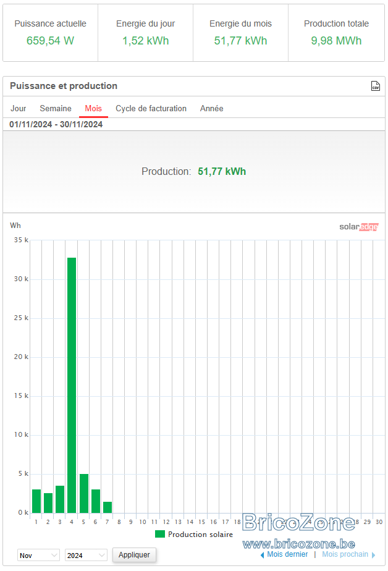Click the Appliquer button
The height and width of the screenshot is (571, 388).
(x=134, y=554)
